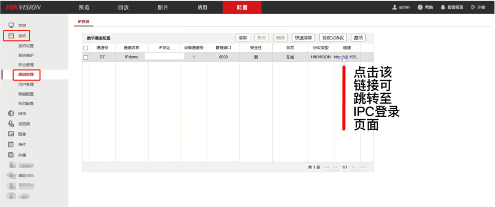Click the 快速添加 quick add button
495x207 pixels.
click(x=304, y=38)
